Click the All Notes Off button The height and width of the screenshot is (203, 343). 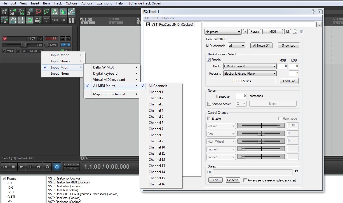tap(261, 46)
